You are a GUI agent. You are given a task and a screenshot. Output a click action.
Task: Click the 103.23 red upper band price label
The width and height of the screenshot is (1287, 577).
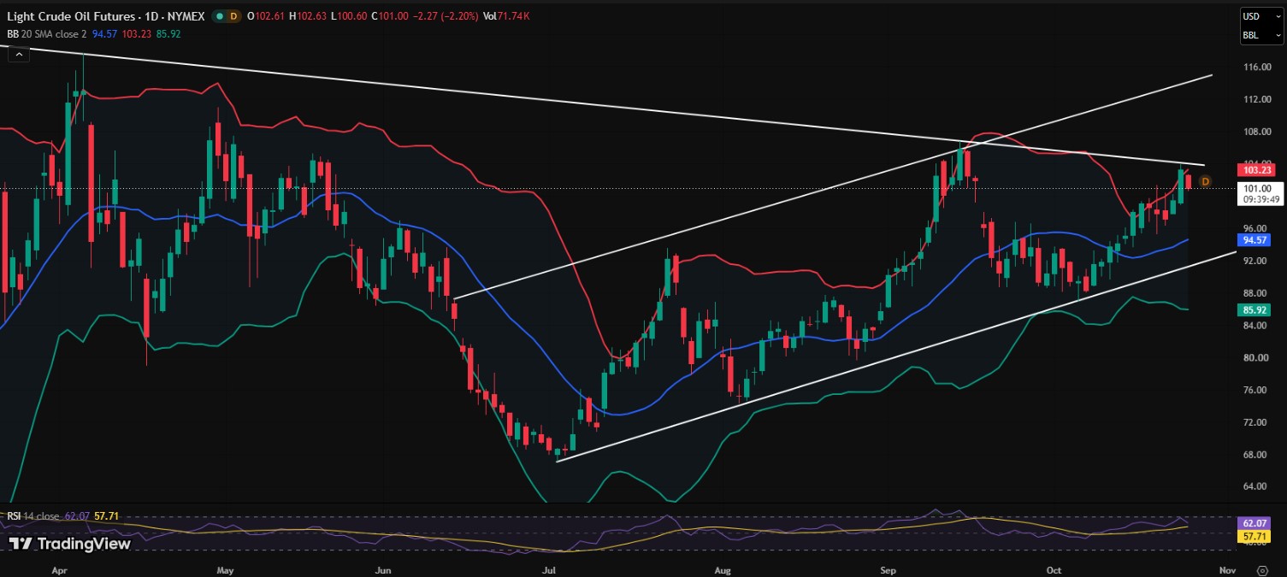(1256, 170)
